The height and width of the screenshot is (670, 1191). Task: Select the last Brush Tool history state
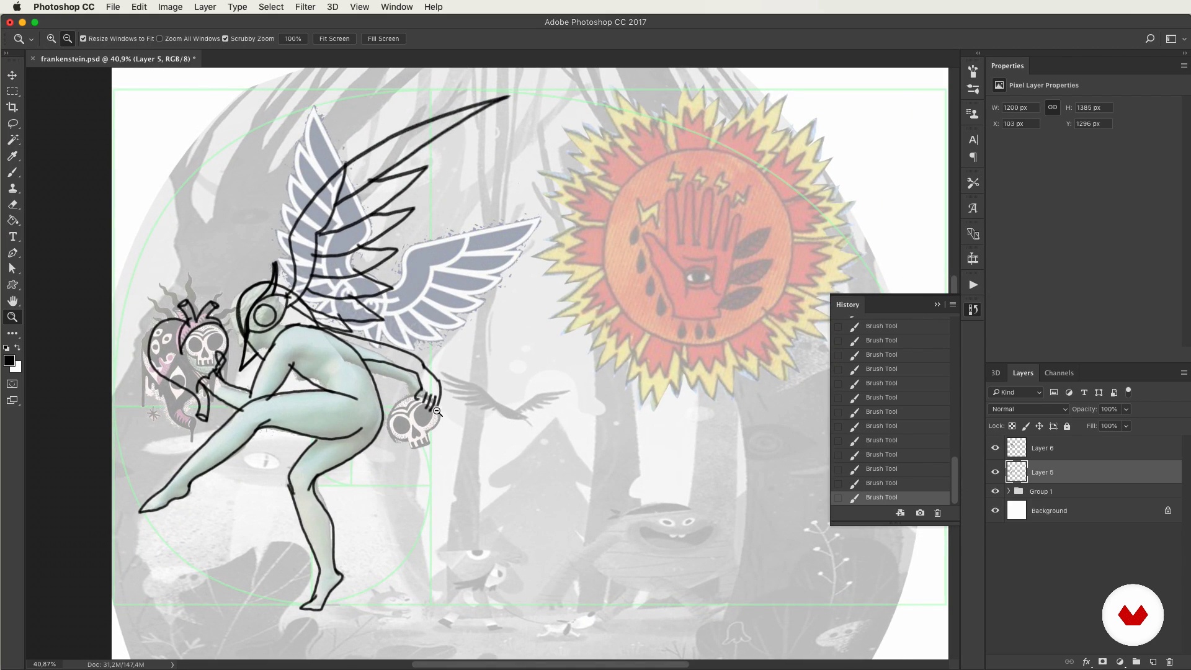[890, 498]
